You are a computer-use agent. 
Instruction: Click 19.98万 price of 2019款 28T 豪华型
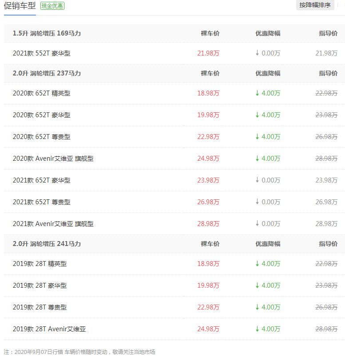pos(208,286)
